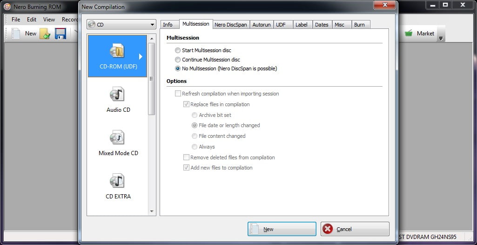Switch to the Multisession tab

[195, 24]
